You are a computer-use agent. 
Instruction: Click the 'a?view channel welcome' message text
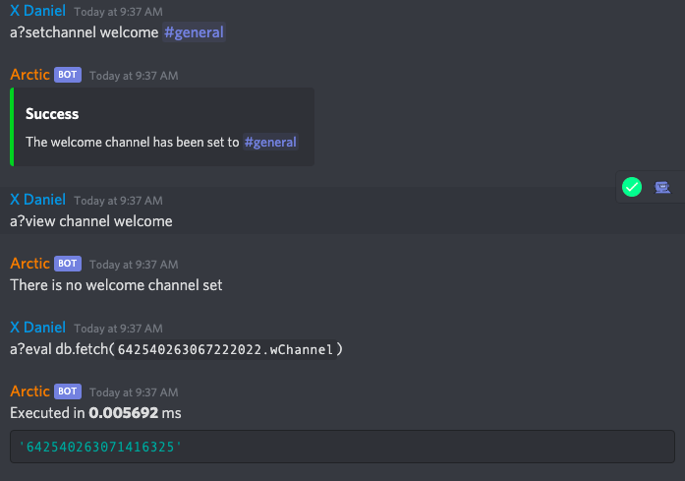(90, 221)
